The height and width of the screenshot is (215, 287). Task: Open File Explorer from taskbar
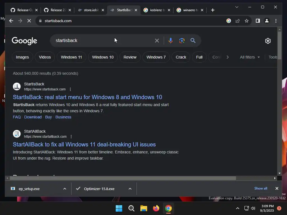[x=144, y=208]
